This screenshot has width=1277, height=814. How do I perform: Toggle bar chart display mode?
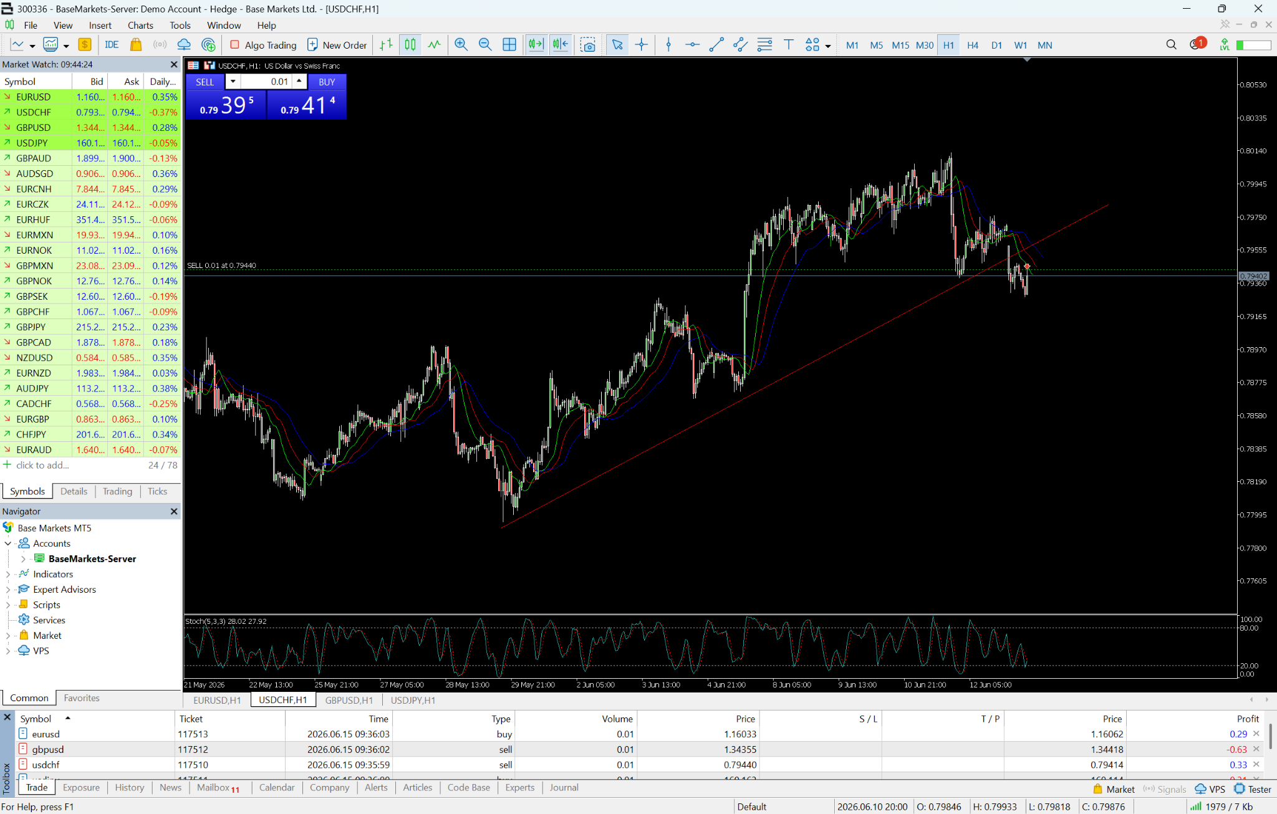coord(386,45)
